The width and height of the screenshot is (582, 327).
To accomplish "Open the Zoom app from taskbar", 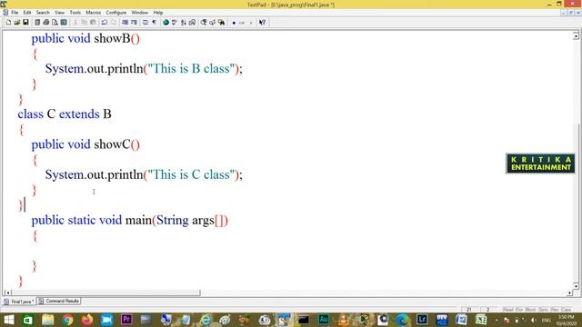I will pos(106,320).
